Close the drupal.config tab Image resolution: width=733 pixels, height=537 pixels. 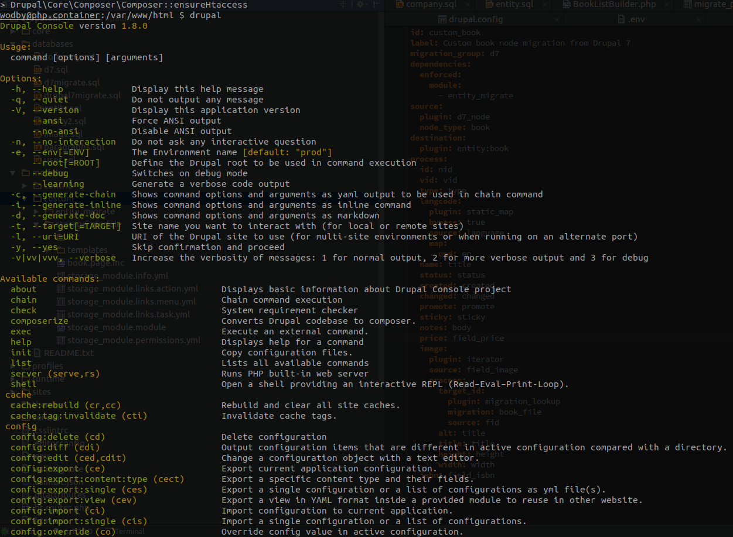556,19
